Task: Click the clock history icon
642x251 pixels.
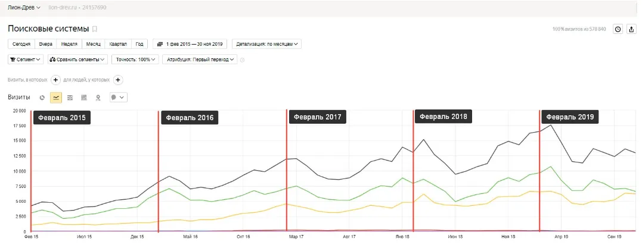Action: [618, 29]
